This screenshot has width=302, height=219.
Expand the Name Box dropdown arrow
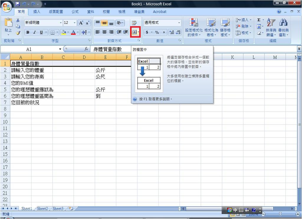[x=60, y=49]
